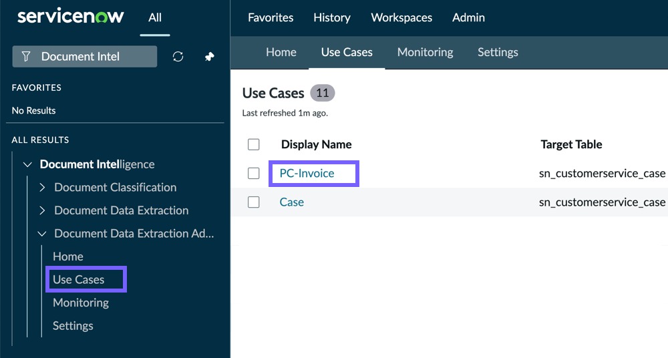Open Home in the left navigation tree
The image size is (668, 358).
[67, 256]
